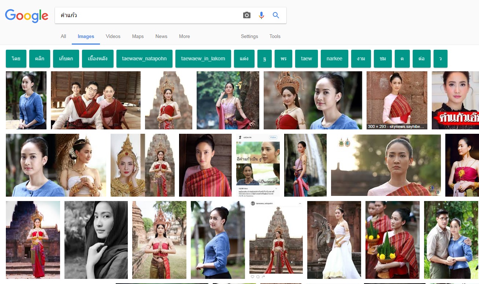Image resolution: width=479 pixels, height=284 pixels.
Task: Filter by the คลิก chip
Action: pos(40,58)
